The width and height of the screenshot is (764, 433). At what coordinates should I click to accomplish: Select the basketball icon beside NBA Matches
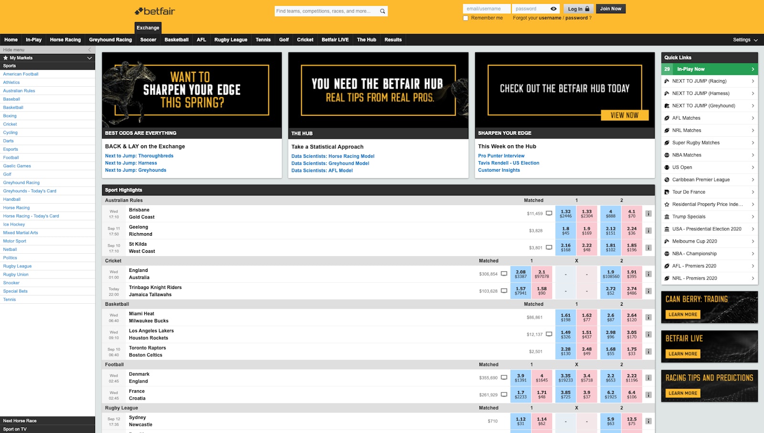click(667, 155)
